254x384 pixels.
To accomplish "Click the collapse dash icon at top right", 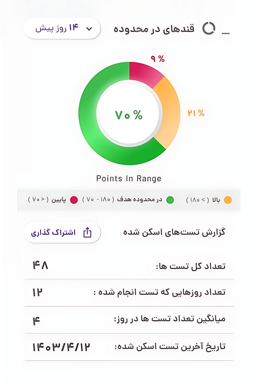I will [x=225, y=33].
